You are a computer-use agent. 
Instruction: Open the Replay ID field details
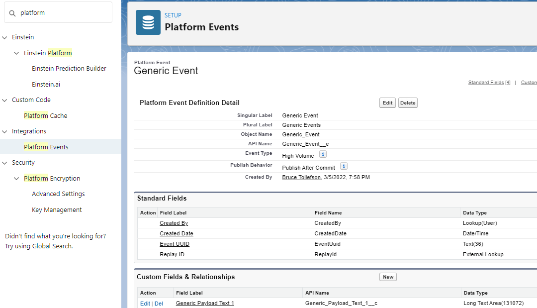point(172,254)
